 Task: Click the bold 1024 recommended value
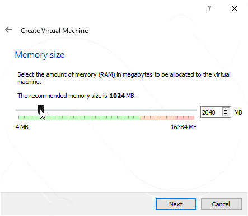tap(117, 96)
